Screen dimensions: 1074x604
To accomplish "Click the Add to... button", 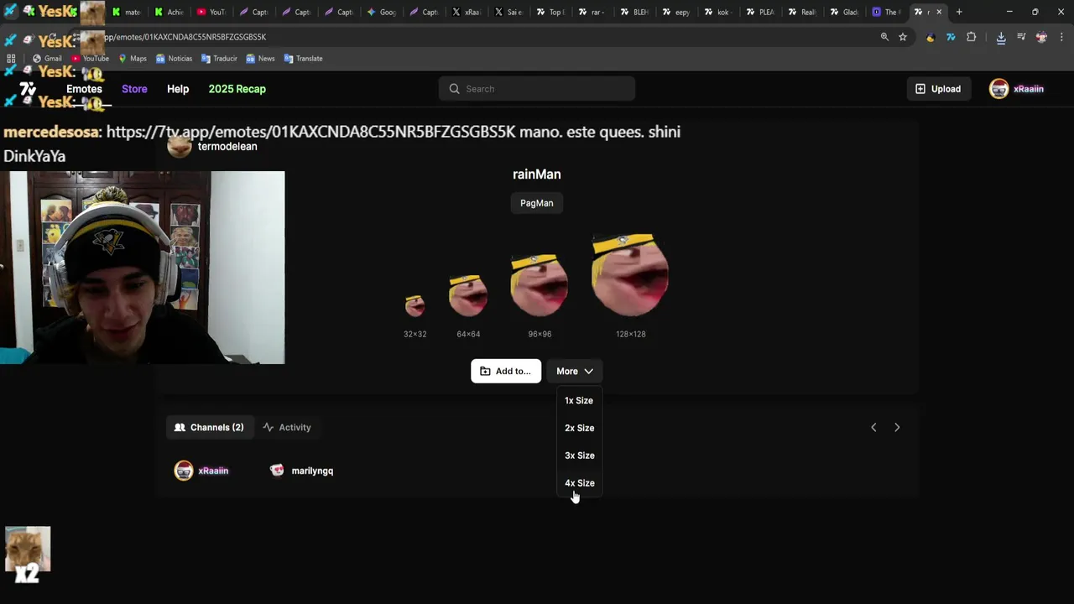I will pyautogui.click(x=506, y=371).
